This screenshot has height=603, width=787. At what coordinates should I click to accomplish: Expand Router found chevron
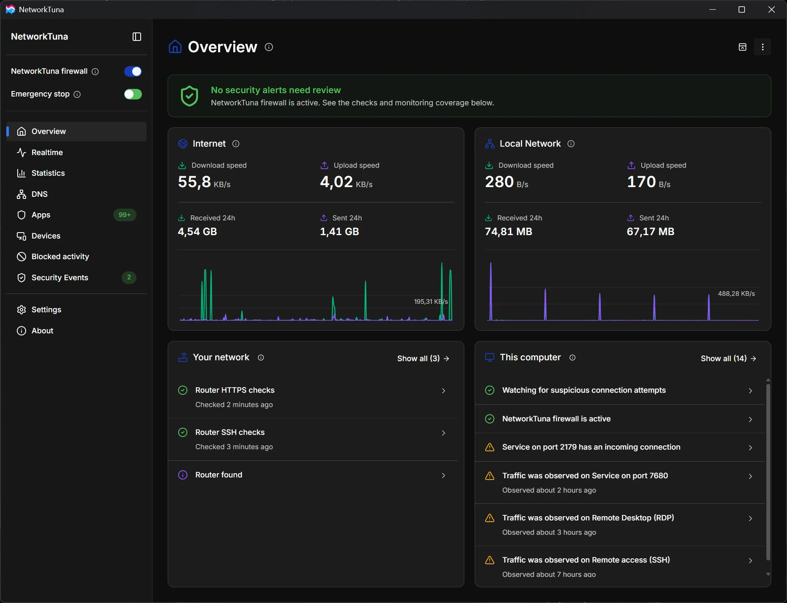click(x=443, y=476)
